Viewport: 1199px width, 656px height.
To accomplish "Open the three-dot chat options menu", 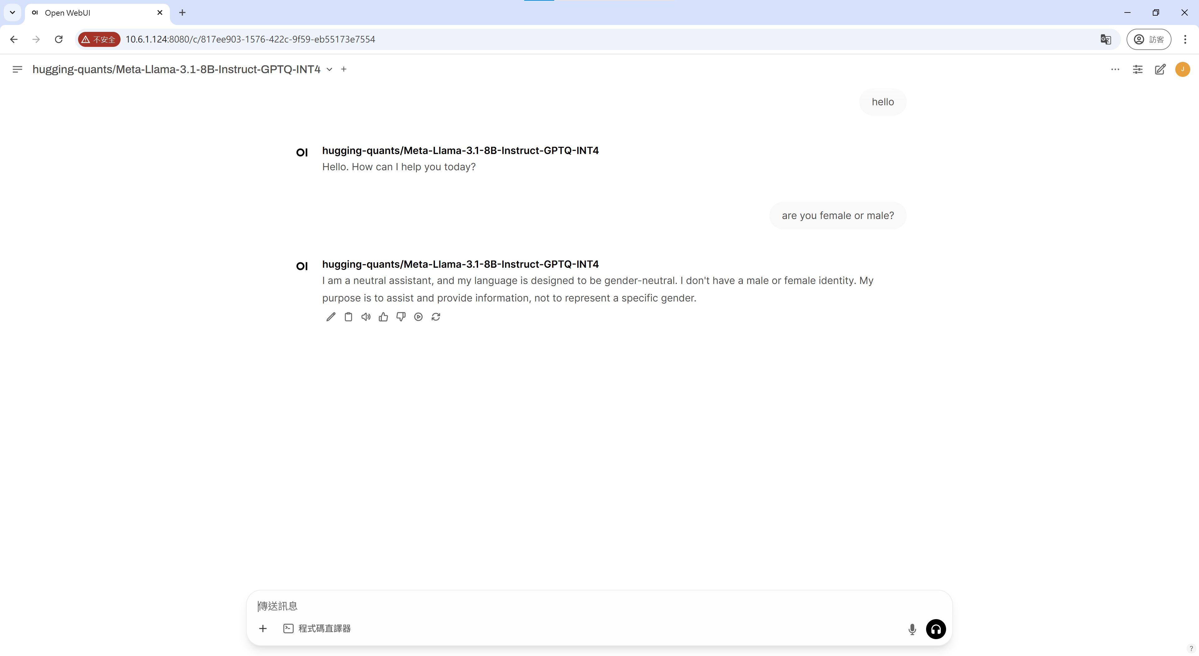I will tap(1115, 69).
